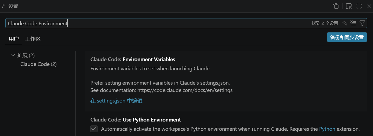Click the full-screen corners icon
This screenshot has width=373, height=136.
pyautogui.click(x=359, y=6)
